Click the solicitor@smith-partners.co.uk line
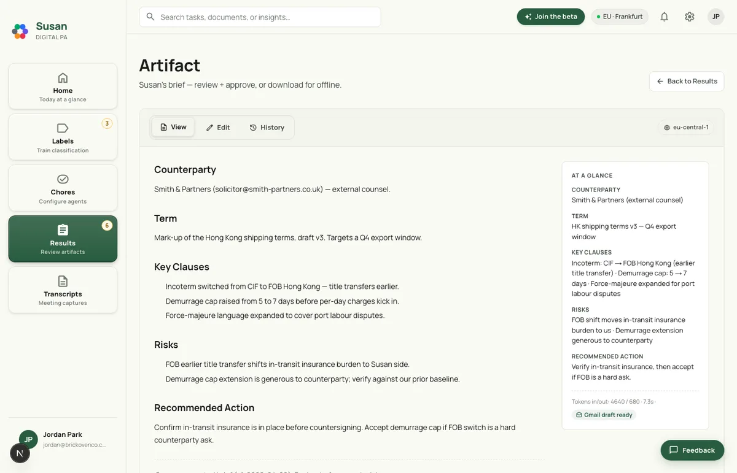 (272, 189)
